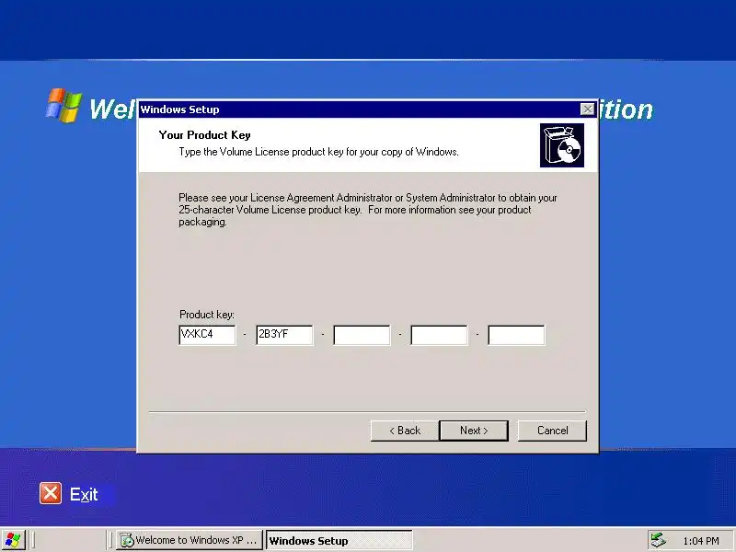Click the system tray network icon

click(x=658, y=540)
